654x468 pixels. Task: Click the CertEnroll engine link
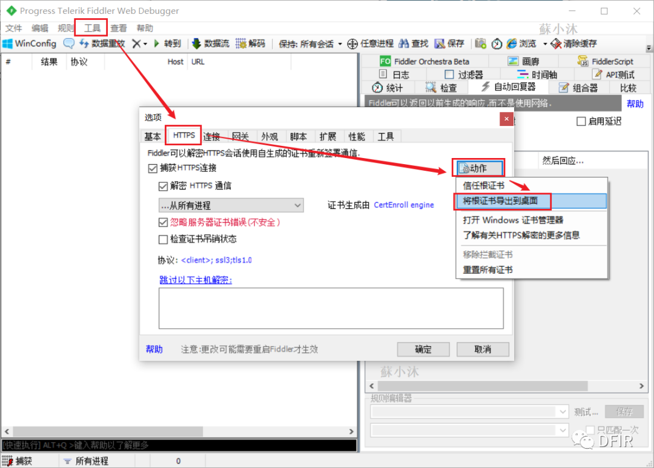click(404, 205)
